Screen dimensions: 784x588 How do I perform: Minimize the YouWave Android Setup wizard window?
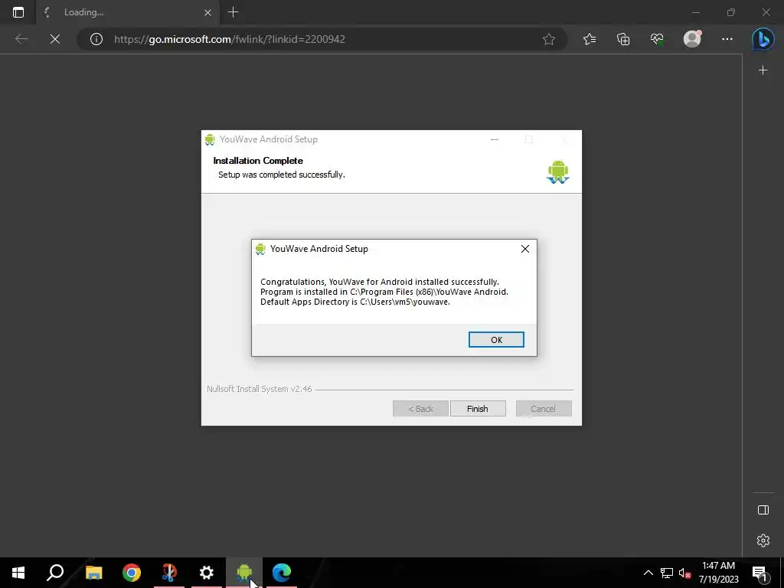(495, 139)
